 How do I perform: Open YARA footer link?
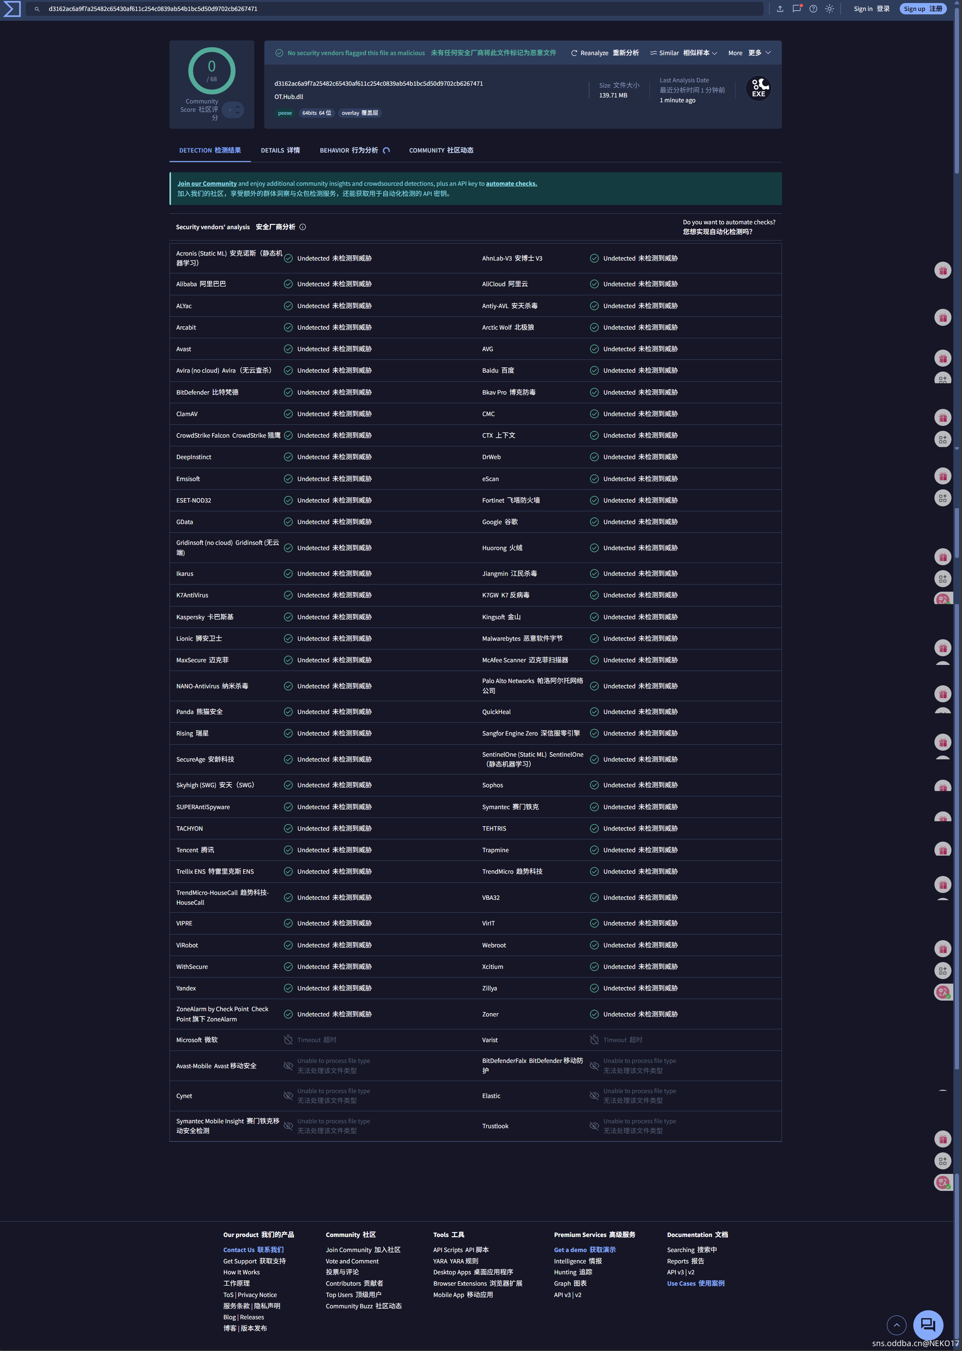[x=456, y=1261]
